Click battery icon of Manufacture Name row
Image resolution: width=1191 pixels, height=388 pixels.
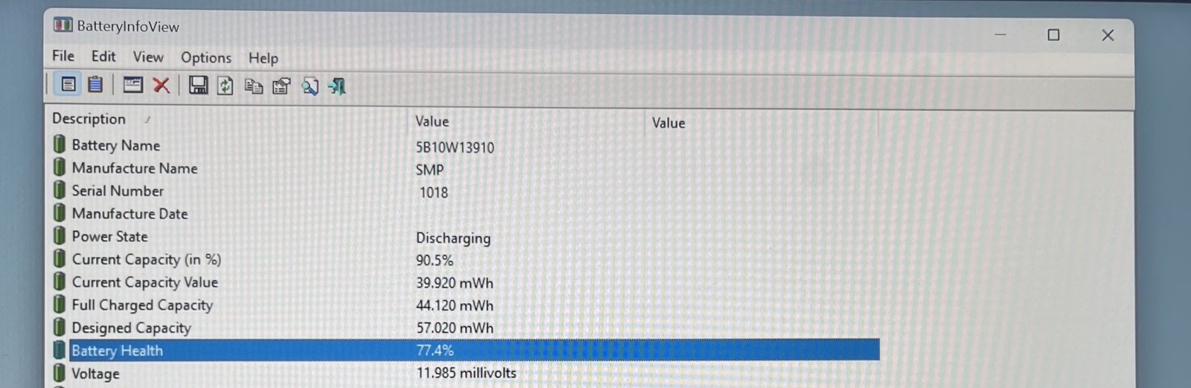(60, 168)
